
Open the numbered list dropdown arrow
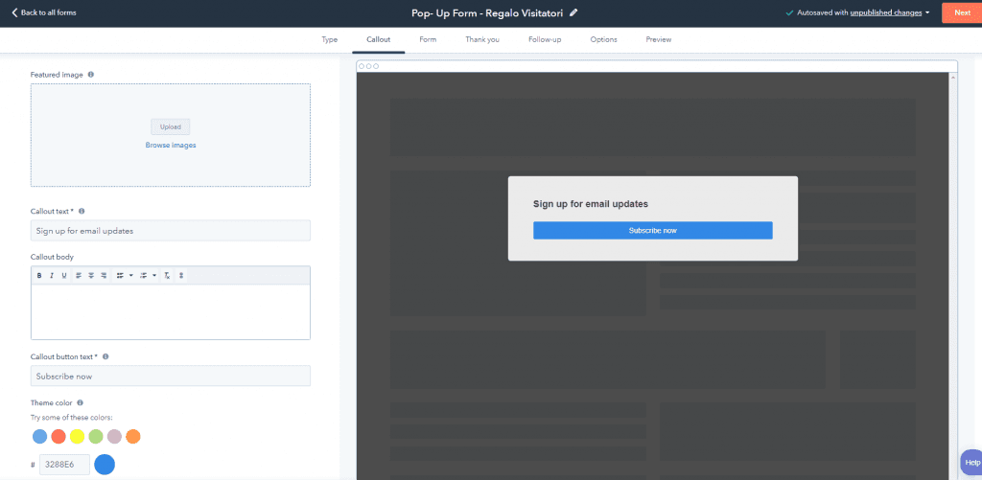point(154,276)
